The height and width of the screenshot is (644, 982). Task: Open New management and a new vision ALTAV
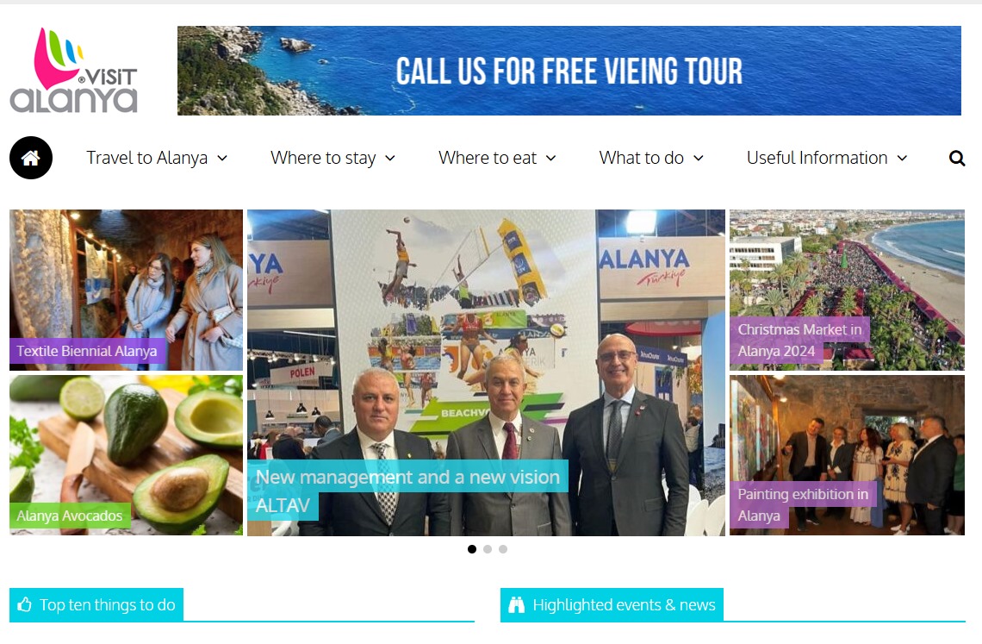coord(407,491)
